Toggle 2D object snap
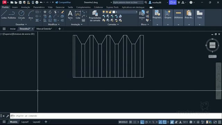 [165, 122]
